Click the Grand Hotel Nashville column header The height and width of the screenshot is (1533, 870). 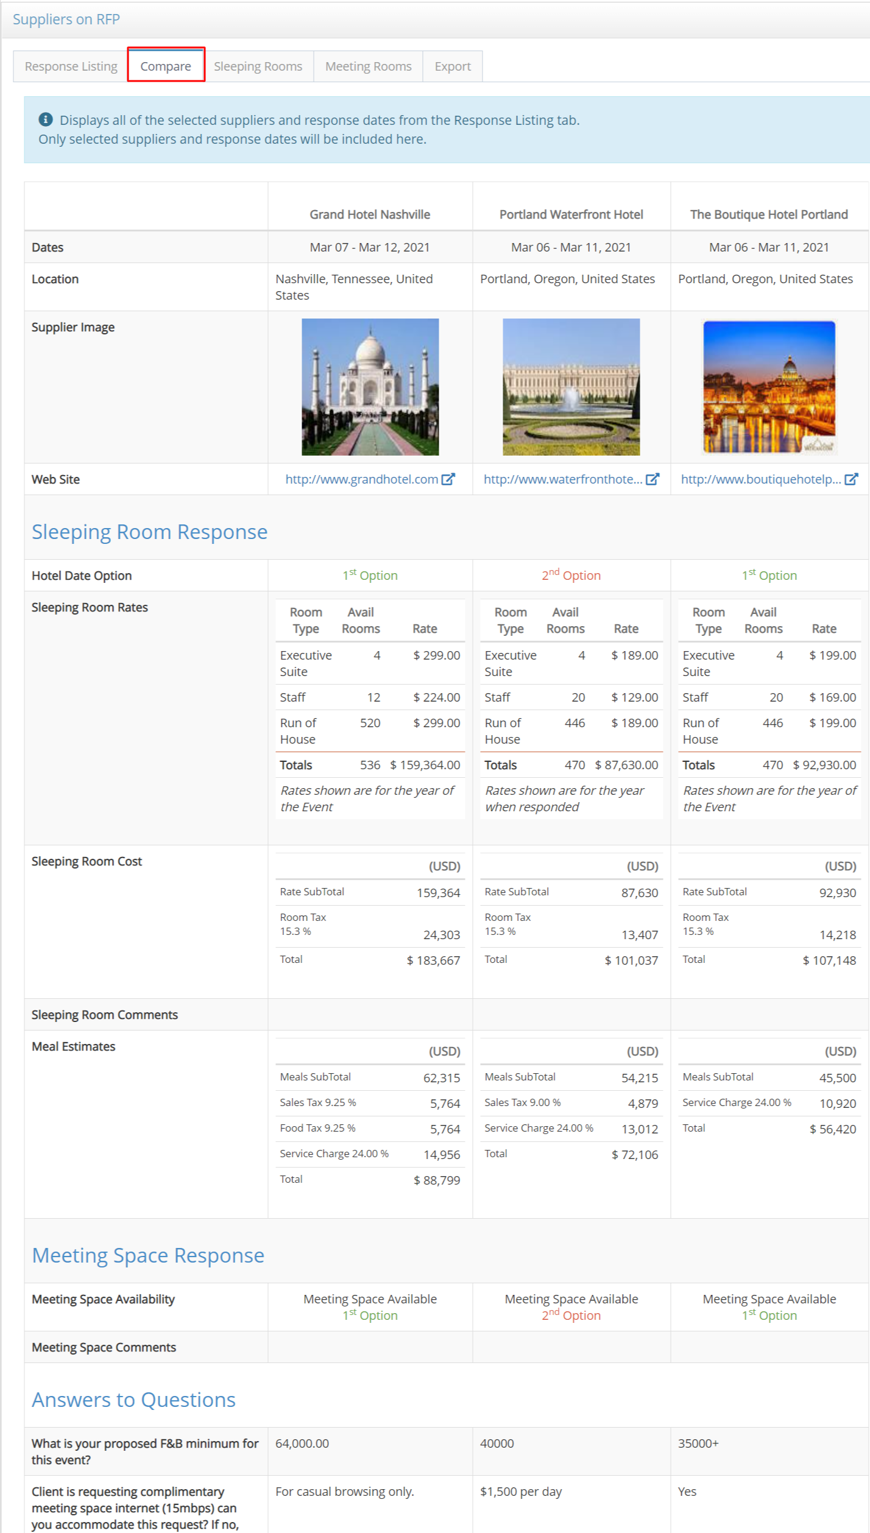tap(370, 214)
